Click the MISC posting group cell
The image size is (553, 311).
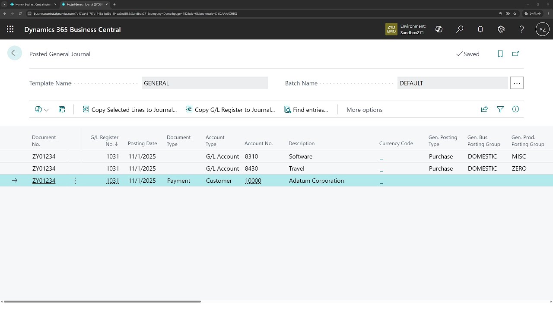tap(519, 156)
